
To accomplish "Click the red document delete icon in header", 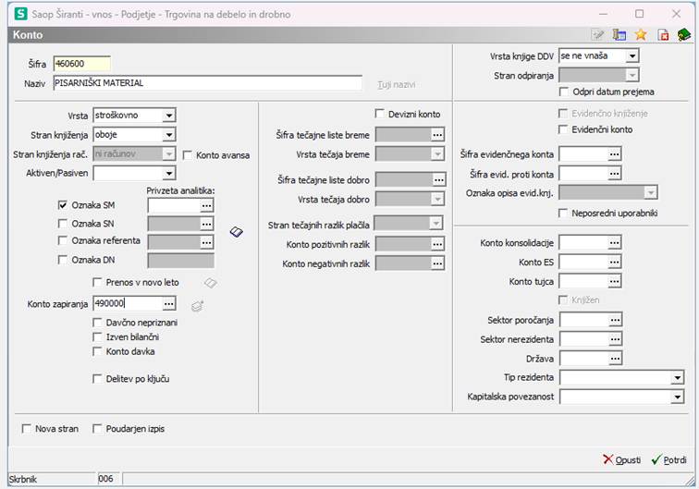I will [663, 35].
